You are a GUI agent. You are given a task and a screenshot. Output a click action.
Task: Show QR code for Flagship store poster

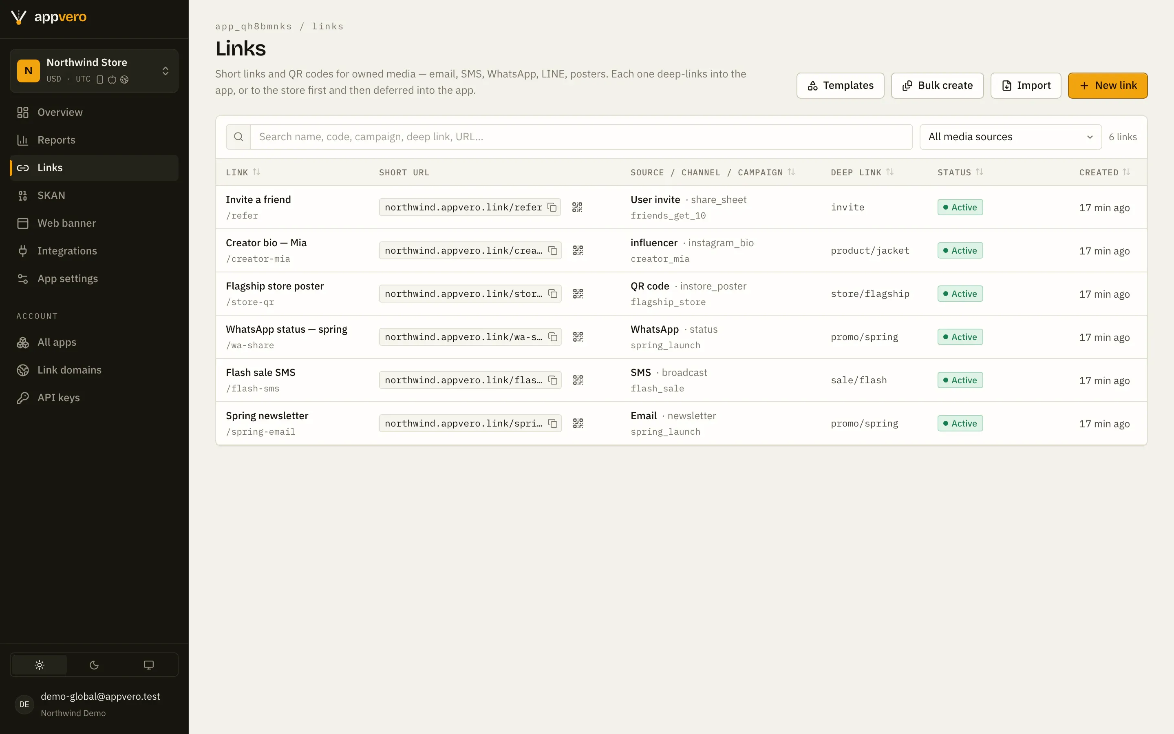pos(578,294)
